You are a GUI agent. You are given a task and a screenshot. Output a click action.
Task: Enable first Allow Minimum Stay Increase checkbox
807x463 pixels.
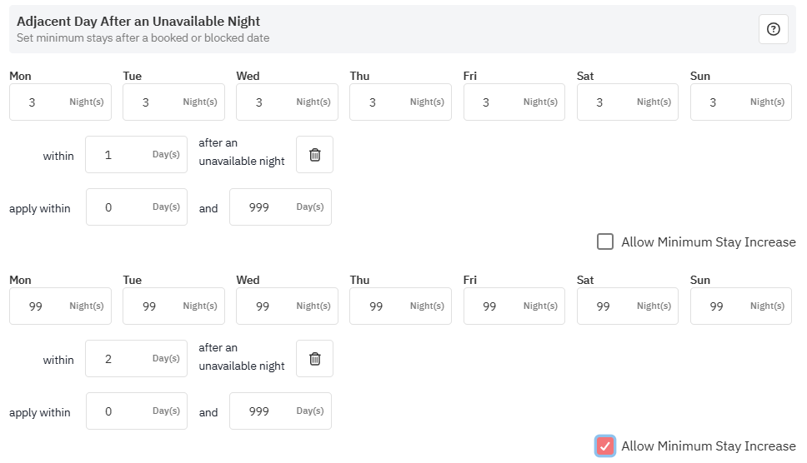pyautogui.click(x=605, y=241)
